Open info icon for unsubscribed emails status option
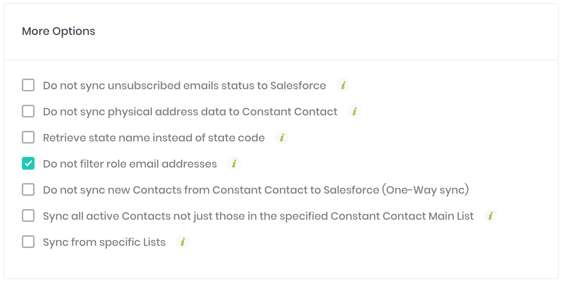The width and height of the screenshot is (565, 285). click(x=343, y=85)
